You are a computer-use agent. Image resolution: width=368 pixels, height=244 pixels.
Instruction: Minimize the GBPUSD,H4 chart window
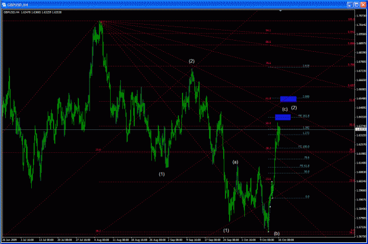[350, 5]
